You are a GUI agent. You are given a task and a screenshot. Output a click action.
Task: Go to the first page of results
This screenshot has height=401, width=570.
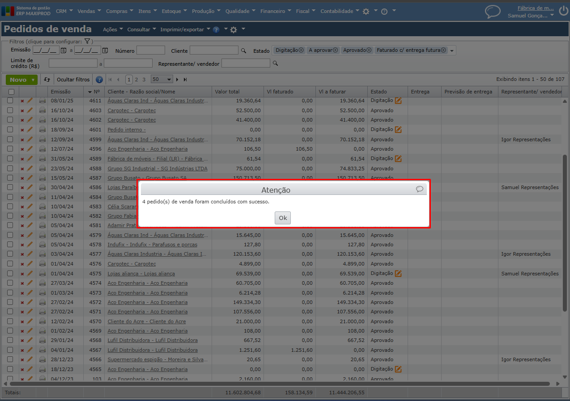pyautogui.click(x=110, y=80)
